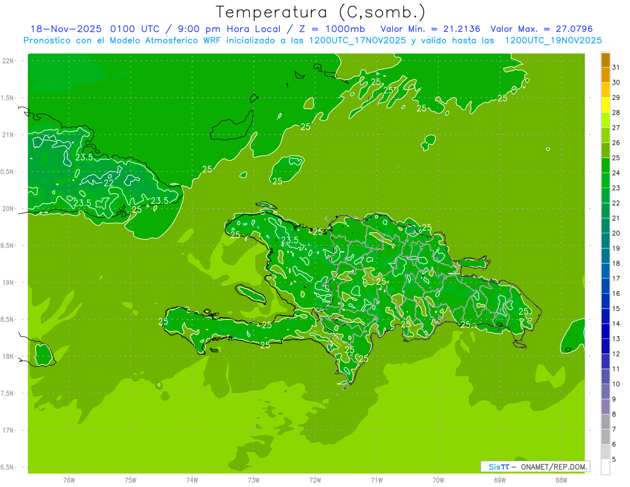The width and height of the screenshot is (630, 487).
Task: Click the "20N" latitude axis label
Action: [x=8, y=209]
